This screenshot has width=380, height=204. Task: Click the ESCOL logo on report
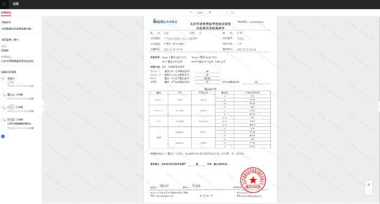pos(166,22)
